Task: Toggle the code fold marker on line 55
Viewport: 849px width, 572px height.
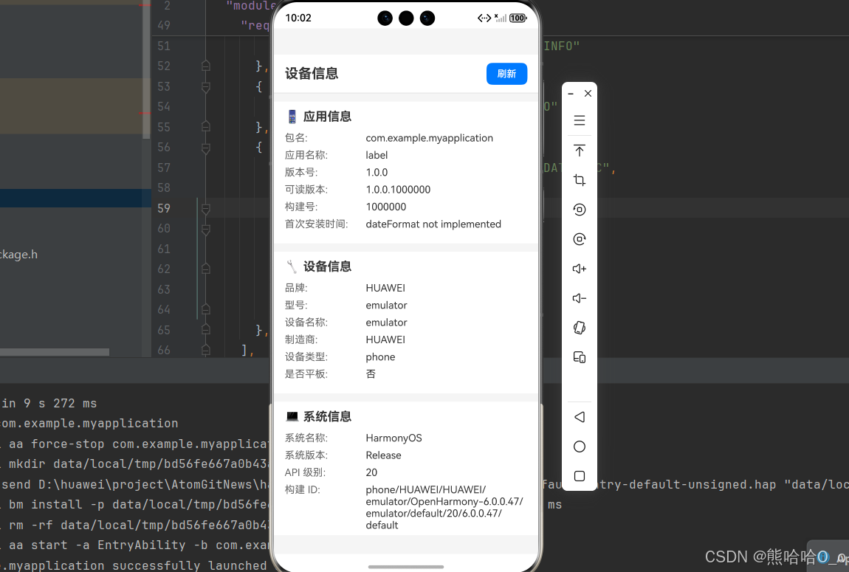Action: pos(206,127)
